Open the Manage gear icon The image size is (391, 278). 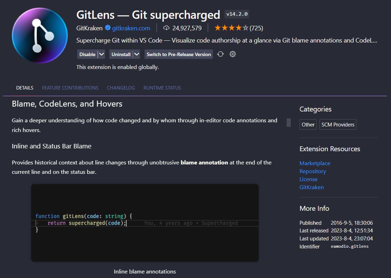coord(233,54)
